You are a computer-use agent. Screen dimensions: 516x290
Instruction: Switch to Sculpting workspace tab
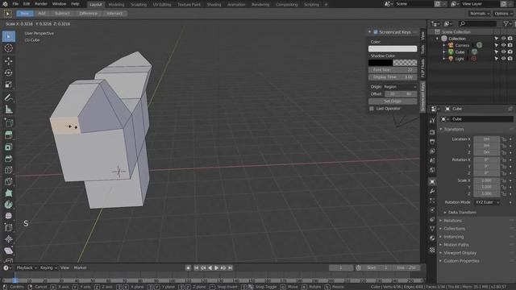pyautogui.click(x=139, y=5)
